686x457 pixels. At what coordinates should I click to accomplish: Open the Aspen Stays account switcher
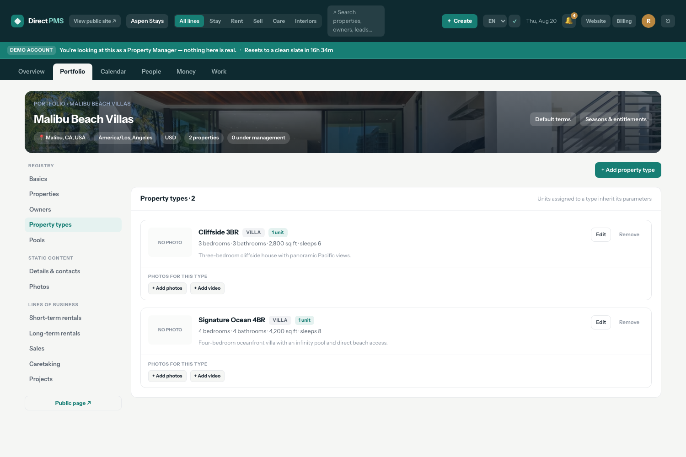(x=147, y=21)
